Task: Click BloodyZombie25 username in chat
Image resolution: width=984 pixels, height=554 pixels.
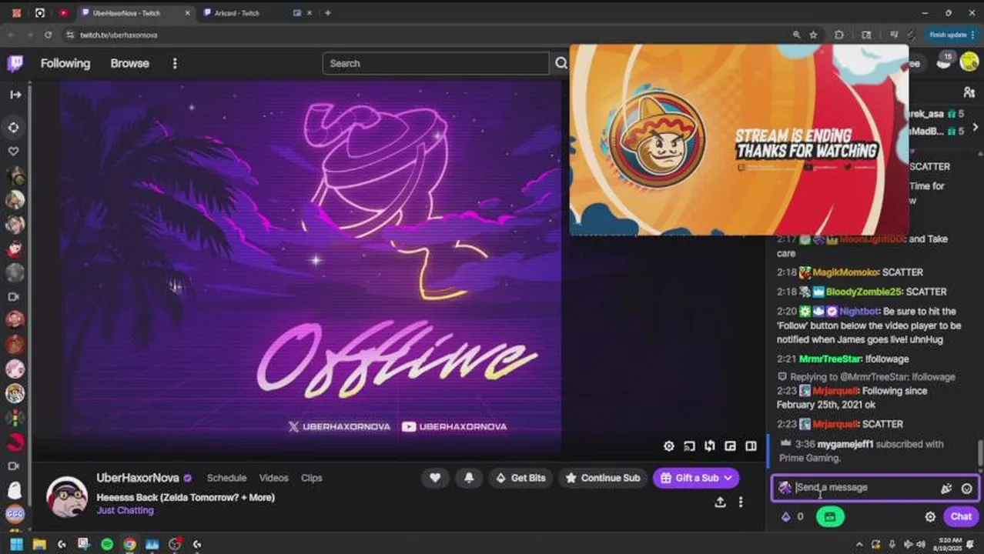Action: pos(863,292)
